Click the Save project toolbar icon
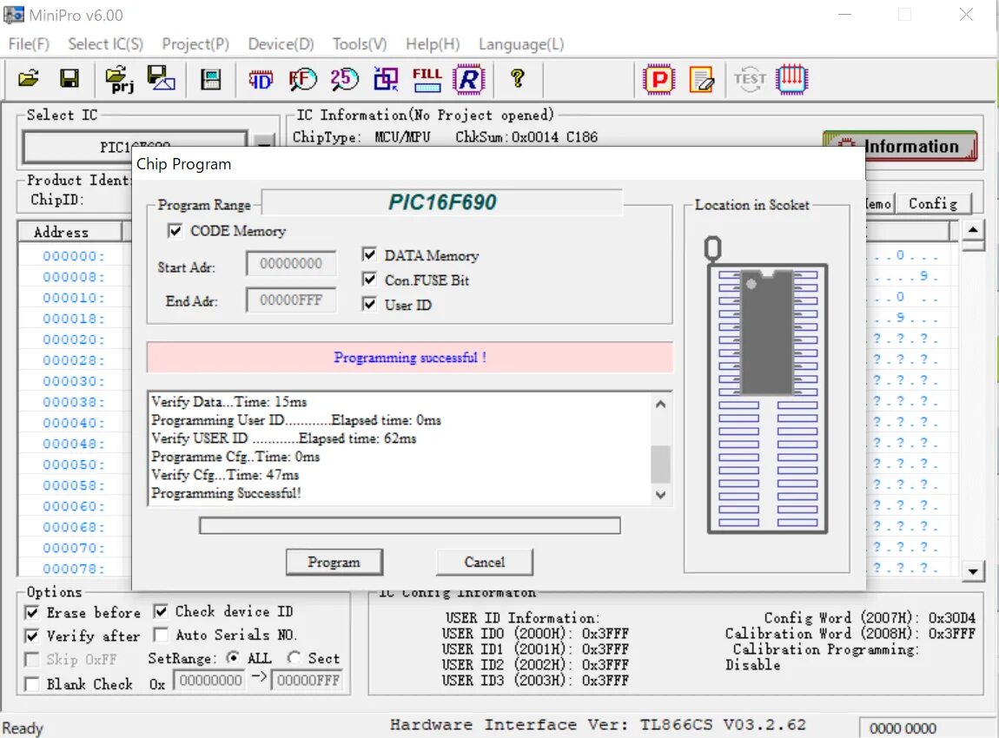999x738 pixels. [x=161, y=79]
